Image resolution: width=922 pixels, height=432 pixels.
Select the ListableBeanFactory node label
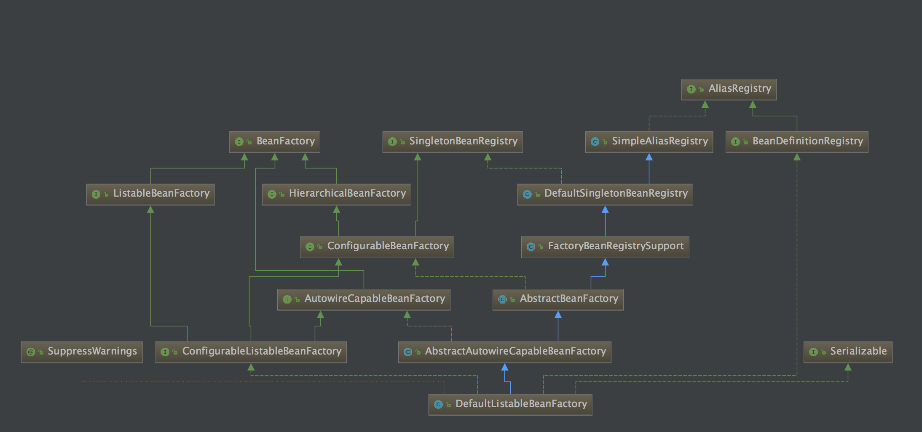coord(161,194)
